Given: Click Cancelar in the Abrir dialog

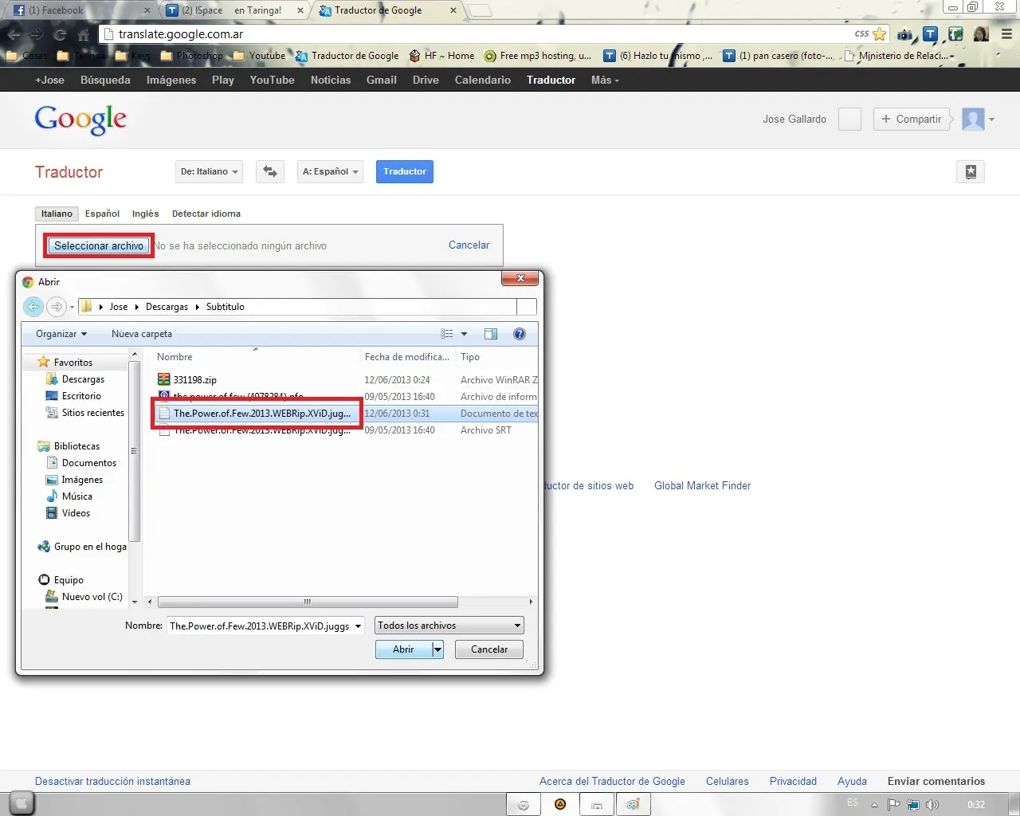Looking at the screenshot, I should click(489, 649).
